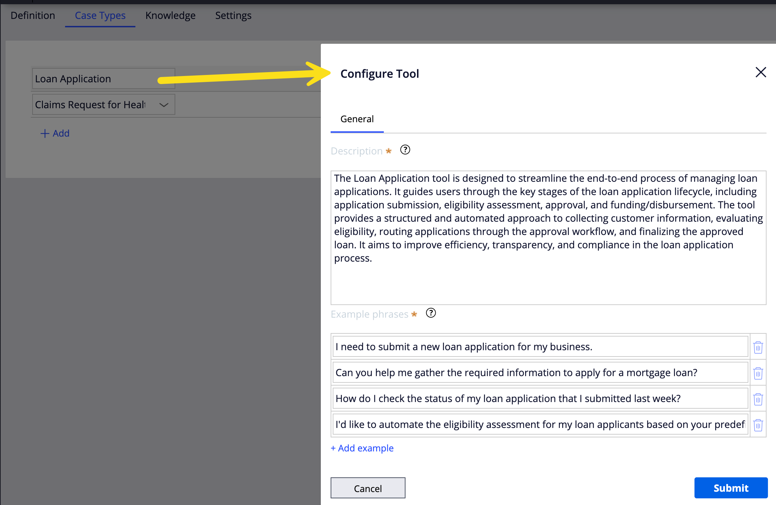
Task: Edit the mortgage loan example phrase field
Action: [x=540, y=373]
